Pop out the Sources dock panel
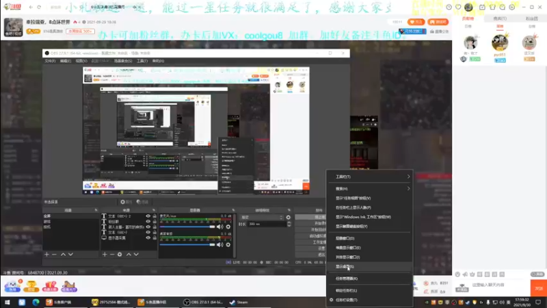Screen dimensions: 547x308 point(154,210)
